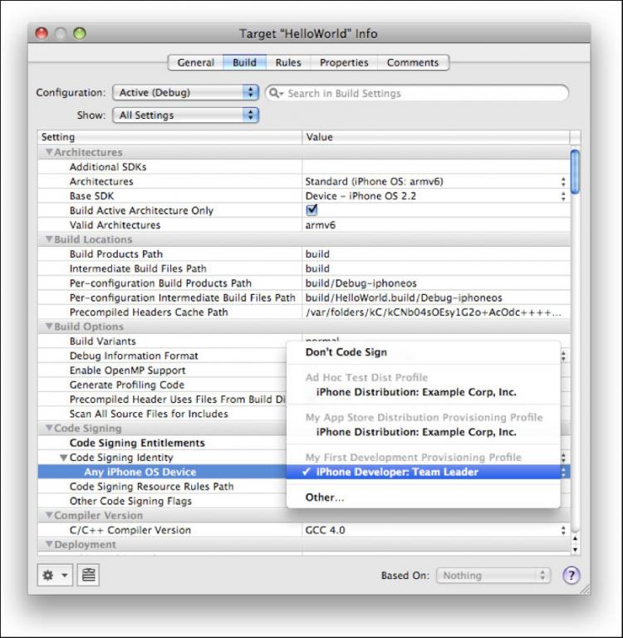The width and height of the screenshot is (623, 638).
Task: Click the Value column header
Action: tap(436, 137)
